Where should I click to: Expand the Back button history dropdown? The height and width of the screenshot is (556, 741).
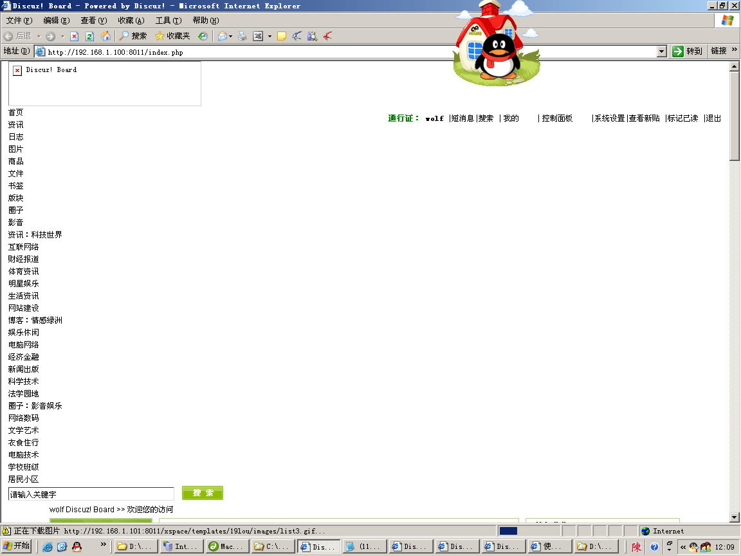(x=39, y=37)
